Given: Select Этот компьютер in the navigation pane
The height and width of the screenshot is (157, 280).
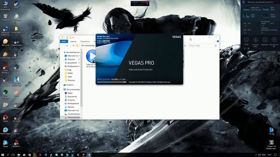Looking at the screenshot, I should (x=72, y=89).
